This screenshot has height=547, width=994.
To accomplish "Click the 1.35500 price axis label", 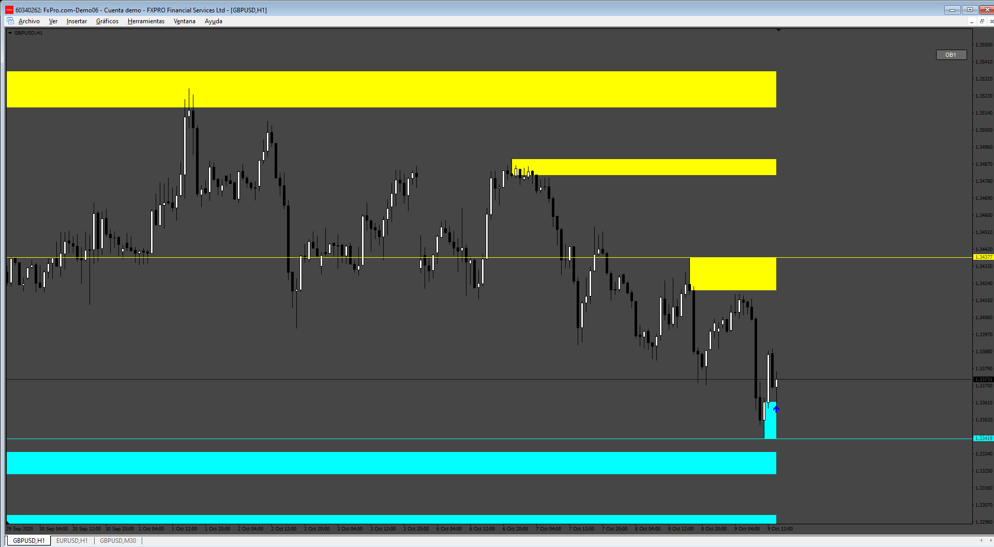I will (x=984, y=45).
